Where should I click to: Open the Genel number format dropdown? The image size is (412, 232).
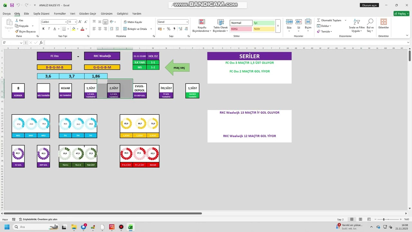(x=187, y=22)
